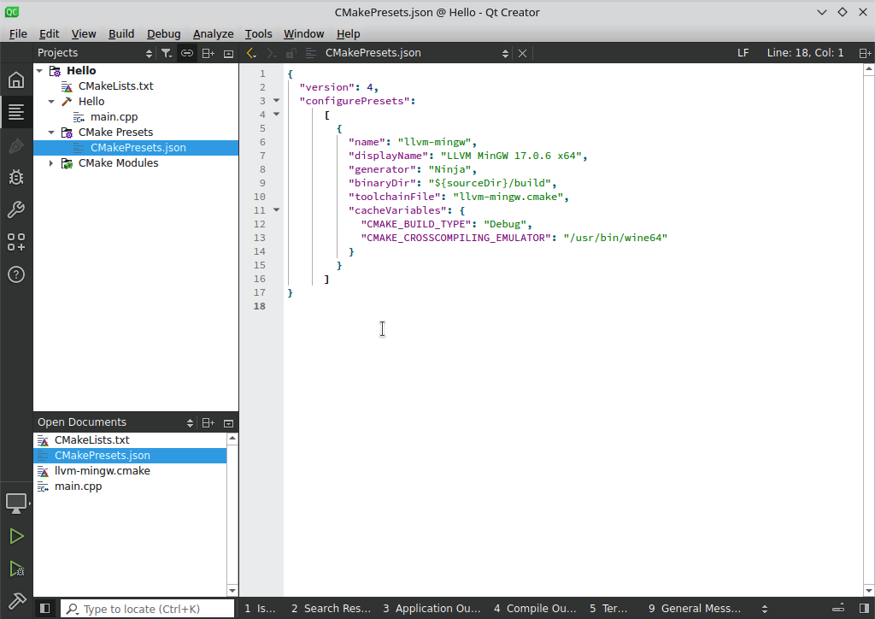Open the Welcome mode home icon
Screen dimensions: 875x619
point(16,80)
